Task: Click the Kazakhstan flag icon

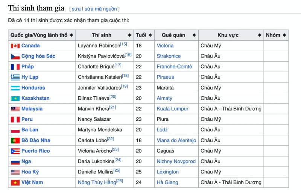Action: tap(15, 99)
